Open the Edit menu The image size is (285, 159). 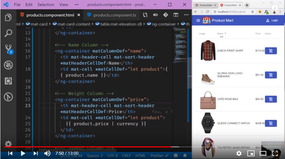click(29, 5)
